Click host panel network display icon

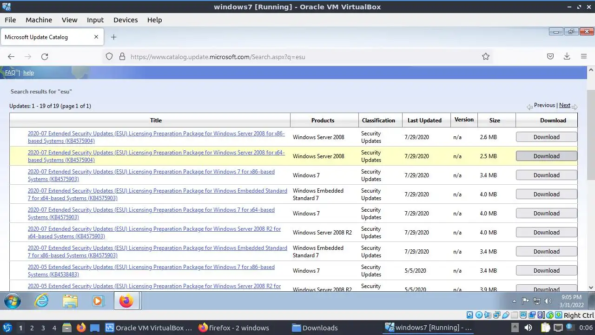click(x=558, y=328)
